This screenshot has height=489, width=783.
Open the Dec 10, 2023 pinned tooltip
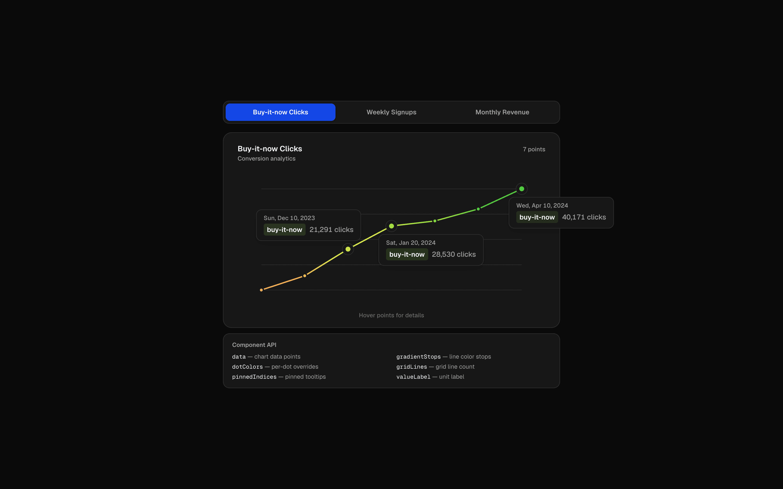pyautogui.click(x=308, y=225)
